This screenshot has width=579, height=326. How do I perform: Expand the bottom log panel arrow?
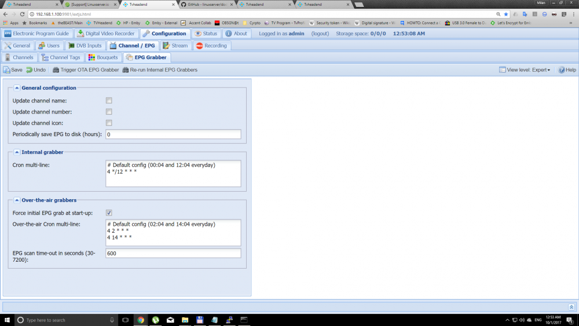tap(571, 307)
